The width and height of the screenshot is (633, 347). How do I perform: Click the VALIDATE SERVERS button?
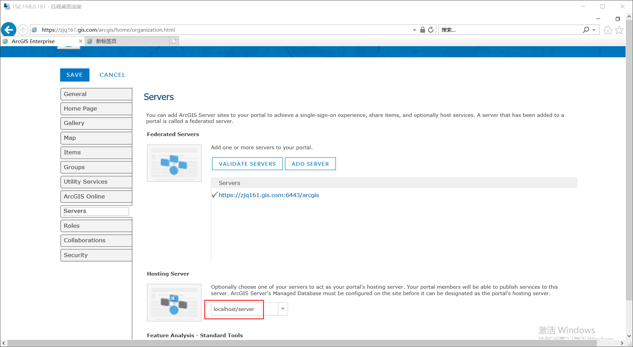click(x=247, y=164)
